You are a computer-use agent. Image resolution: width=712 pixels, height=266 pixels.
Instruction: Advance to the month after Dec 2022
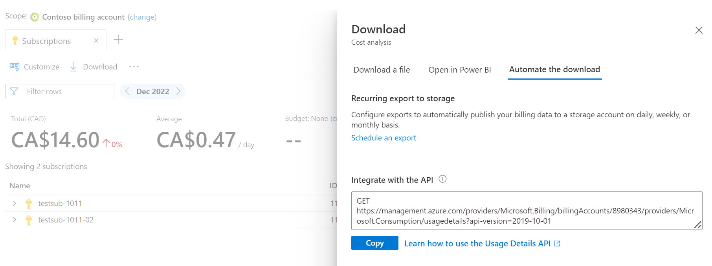click(178, 91)
